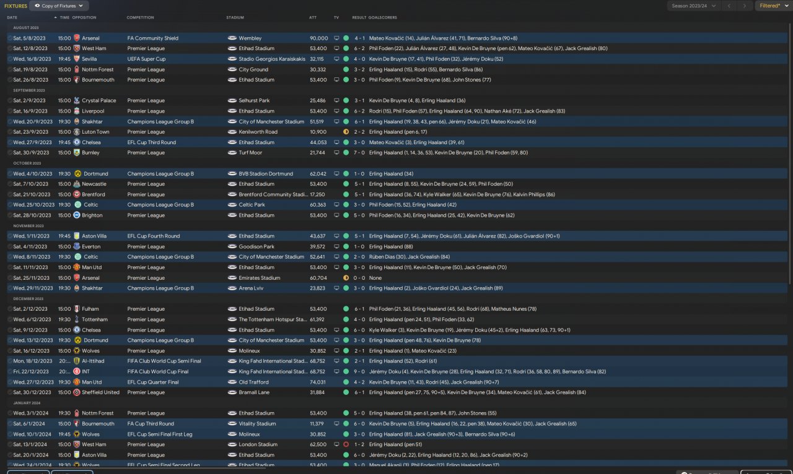Sort by the Goalscorers column header
Viewport: 793px width, 474px height.
tap(383, 17)
